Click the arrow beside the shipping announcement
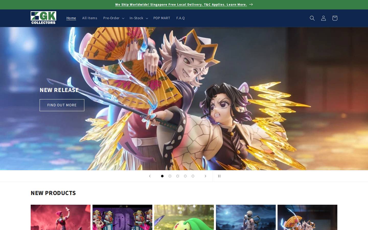Image resolution: width=368 pixels, height=230 pixels. 251,4
